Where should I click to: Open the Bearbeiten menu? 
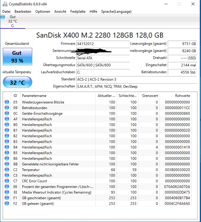click(23, 12)
